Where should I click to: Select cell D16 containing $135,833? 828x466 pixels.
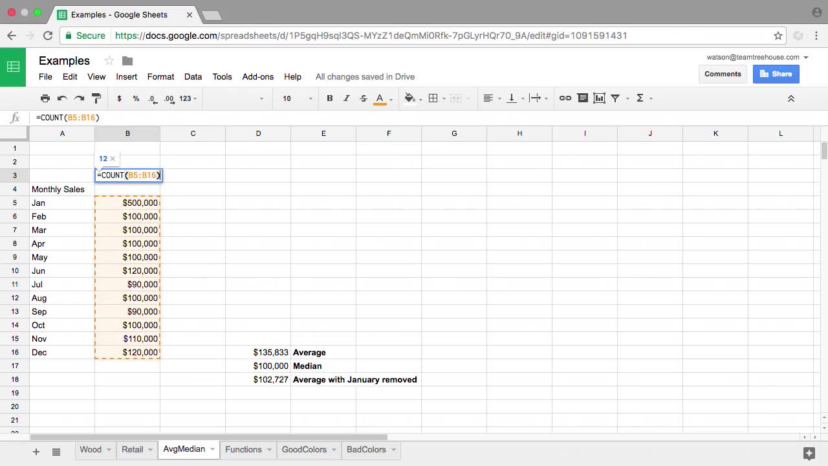click(x=258, y=352)
